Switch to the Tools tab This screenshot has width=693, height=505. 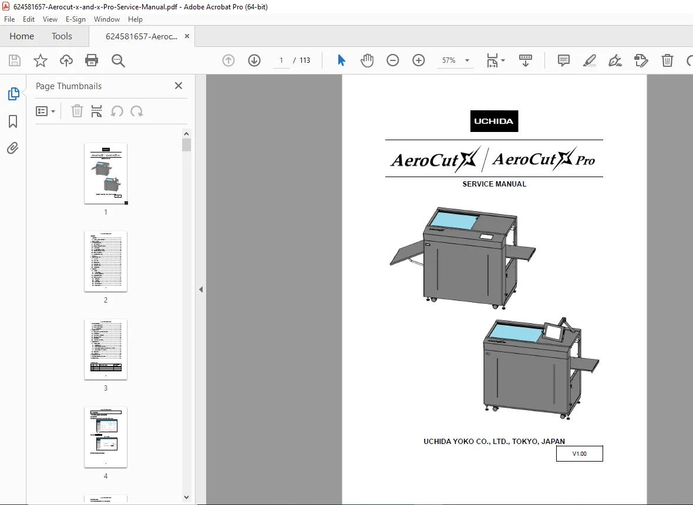62,36
